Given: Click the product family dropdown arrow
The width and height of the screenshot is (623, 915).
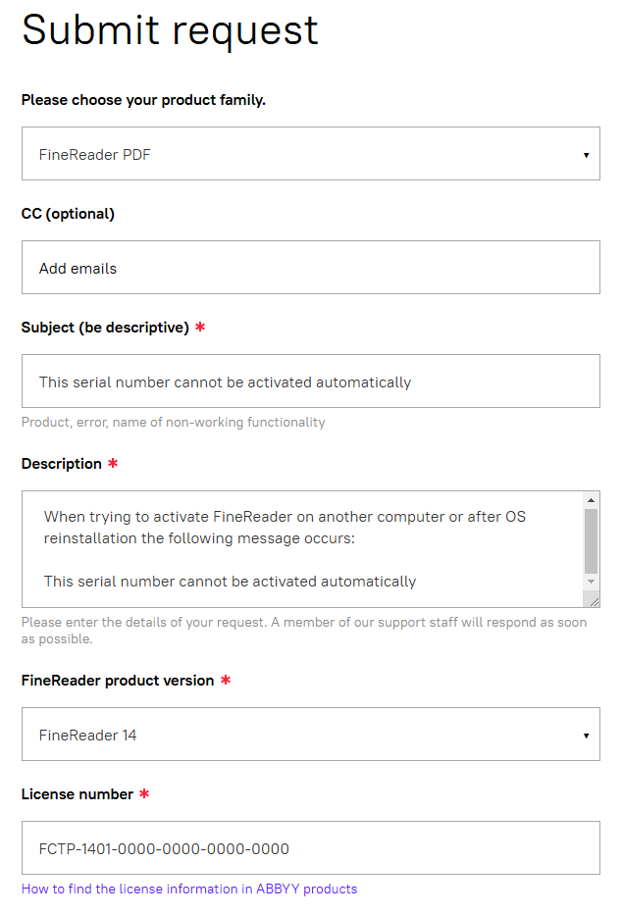Looking at the screenshot, I should point(587,155).
